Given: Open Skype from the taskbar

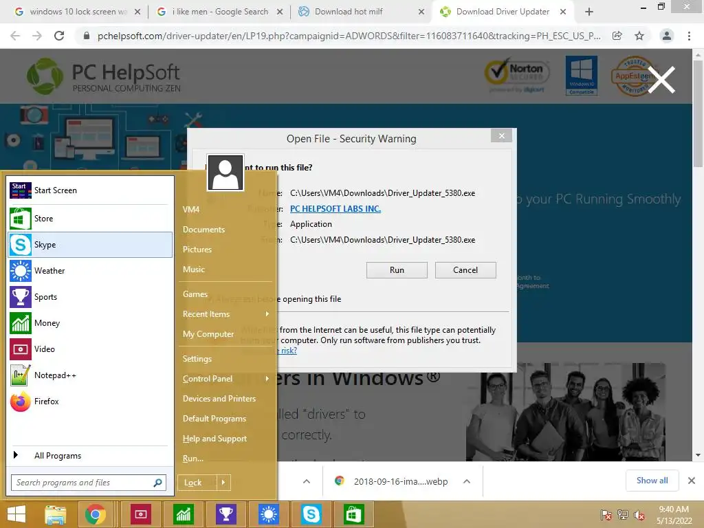Looking at the screenshot, I should coord(311,514).
